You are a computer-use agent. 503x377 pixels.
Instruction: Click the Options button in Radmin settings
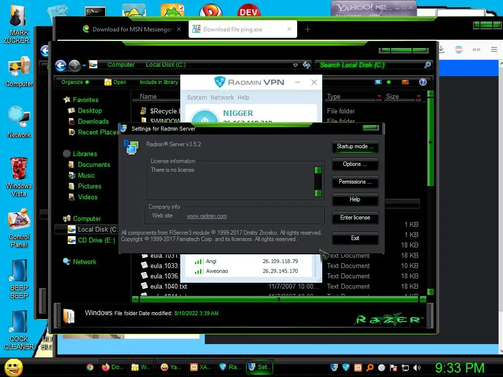(355, 164)
